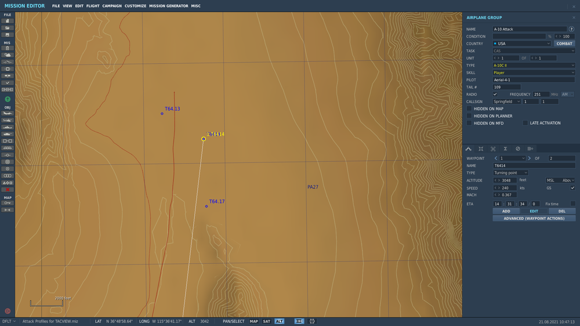Open the DFLT dropdown in status bar
580x326 pixels.
9,321
